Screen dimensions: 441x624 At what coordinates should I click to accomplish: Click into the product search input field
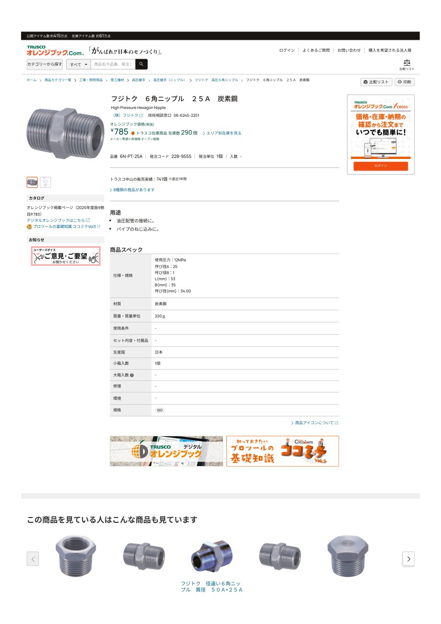pyautogui.click(x=113, y=64)
